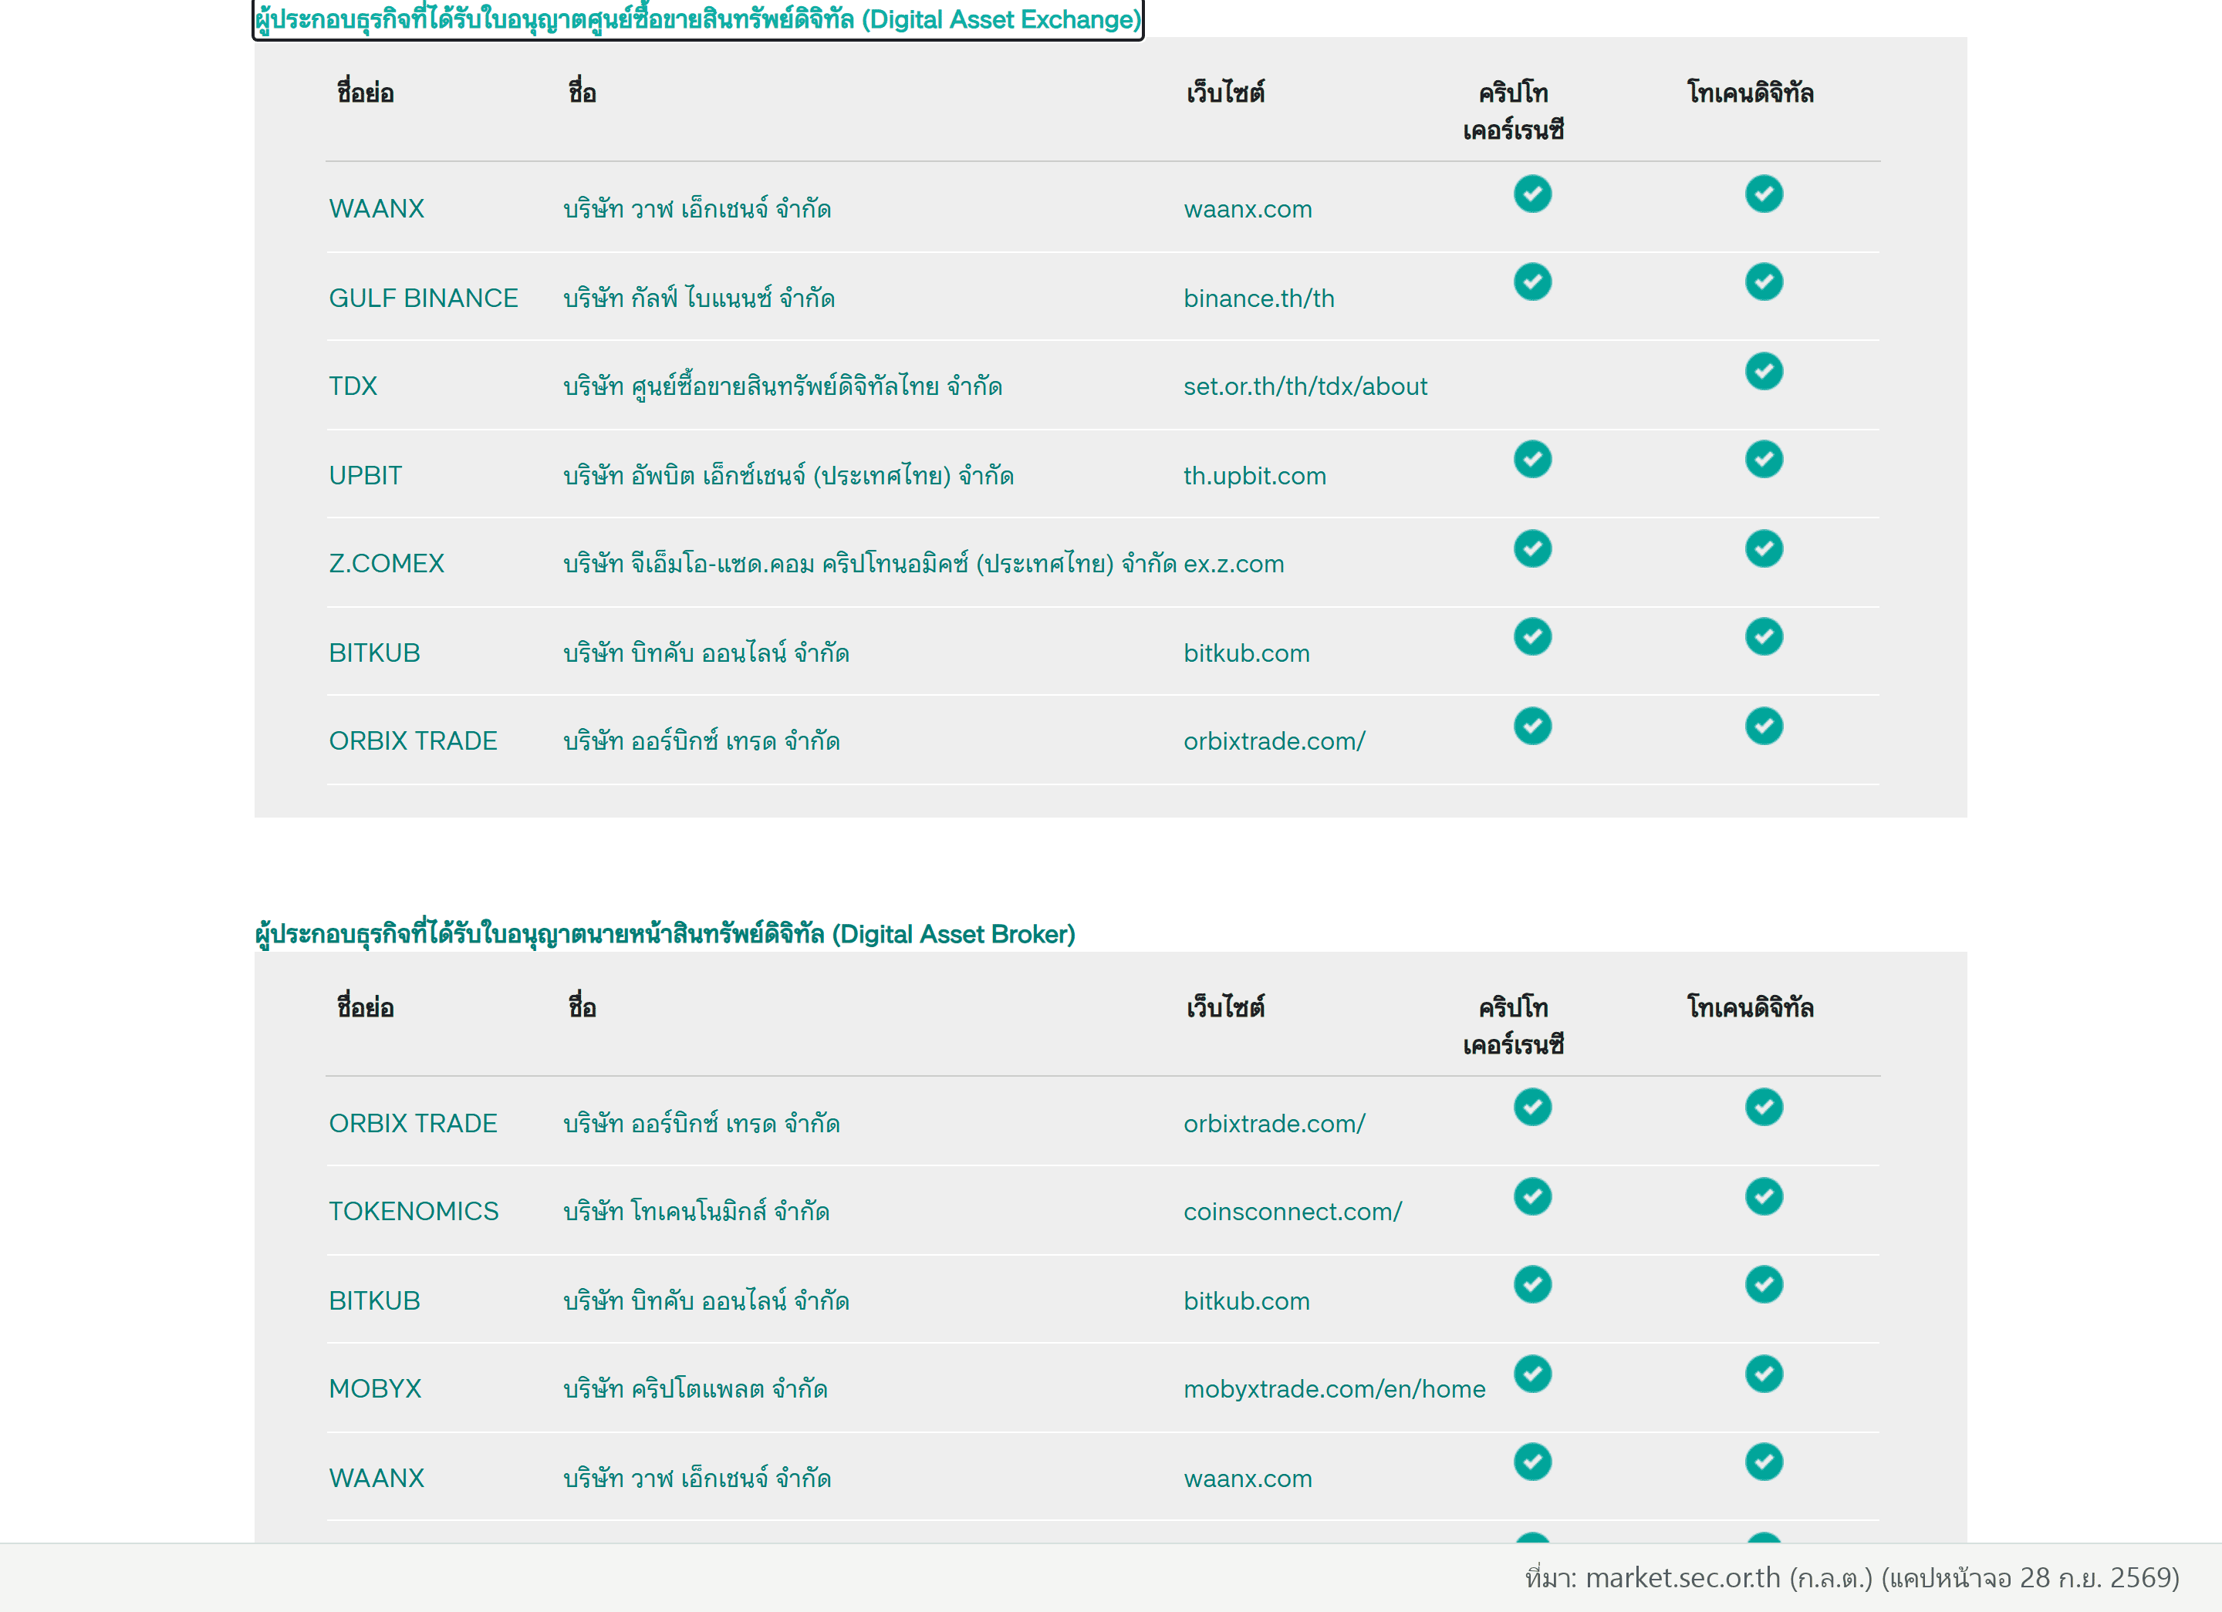The height and width of the screenshot is (1612, 2222).
Task: Select ORBIX TRADE abbreviation in Exchange table
Action: coord(413,740)
